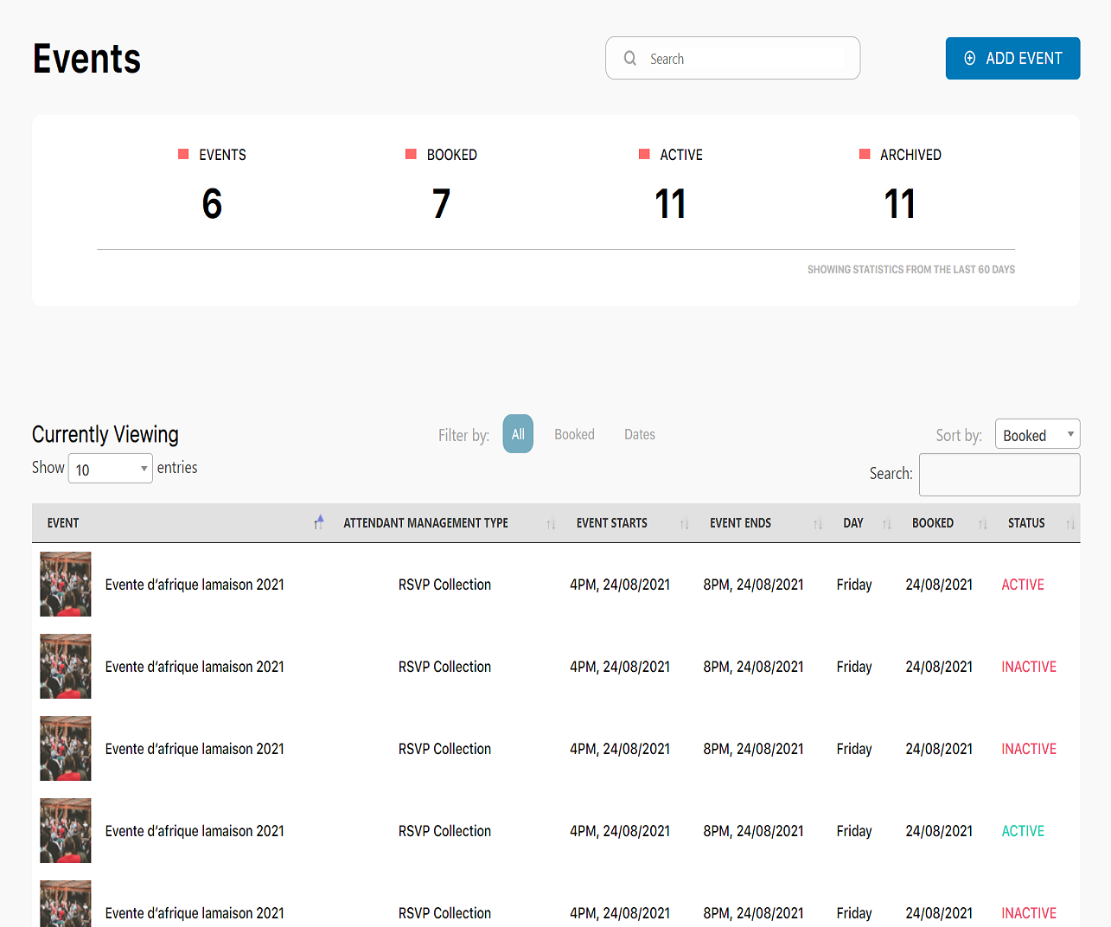1111x927 pixels.
Task: Click event name in fifth row
Action: pyautogui.click(x=195, y=913)
